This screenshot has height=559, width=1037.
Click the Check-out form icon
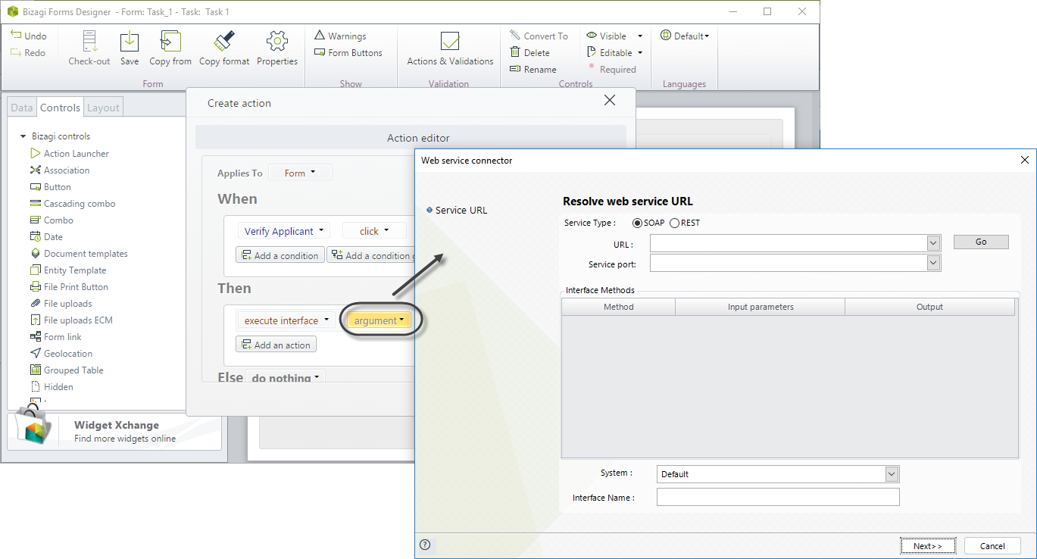[x=89, y=42]
